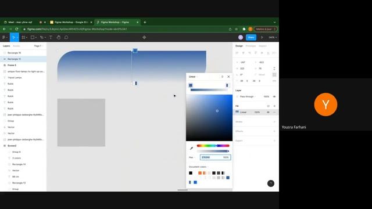Open a new browser tab with plus

click(145, 22)
